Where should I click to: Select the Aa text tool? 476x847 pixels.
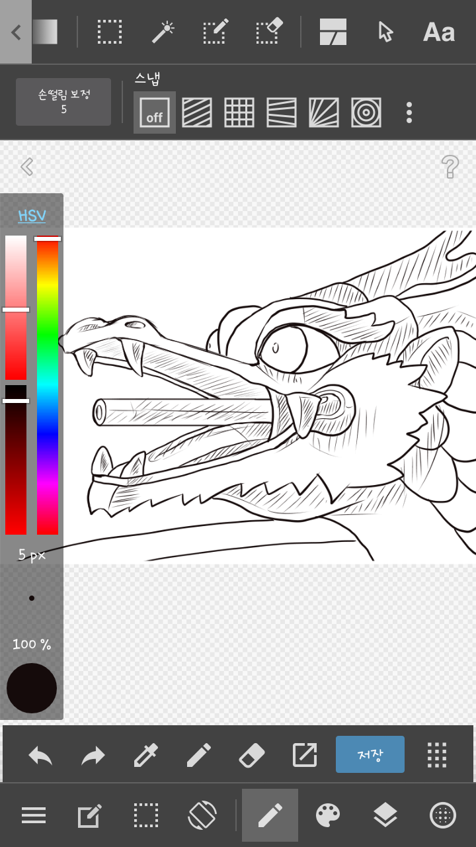click(439, 32)
